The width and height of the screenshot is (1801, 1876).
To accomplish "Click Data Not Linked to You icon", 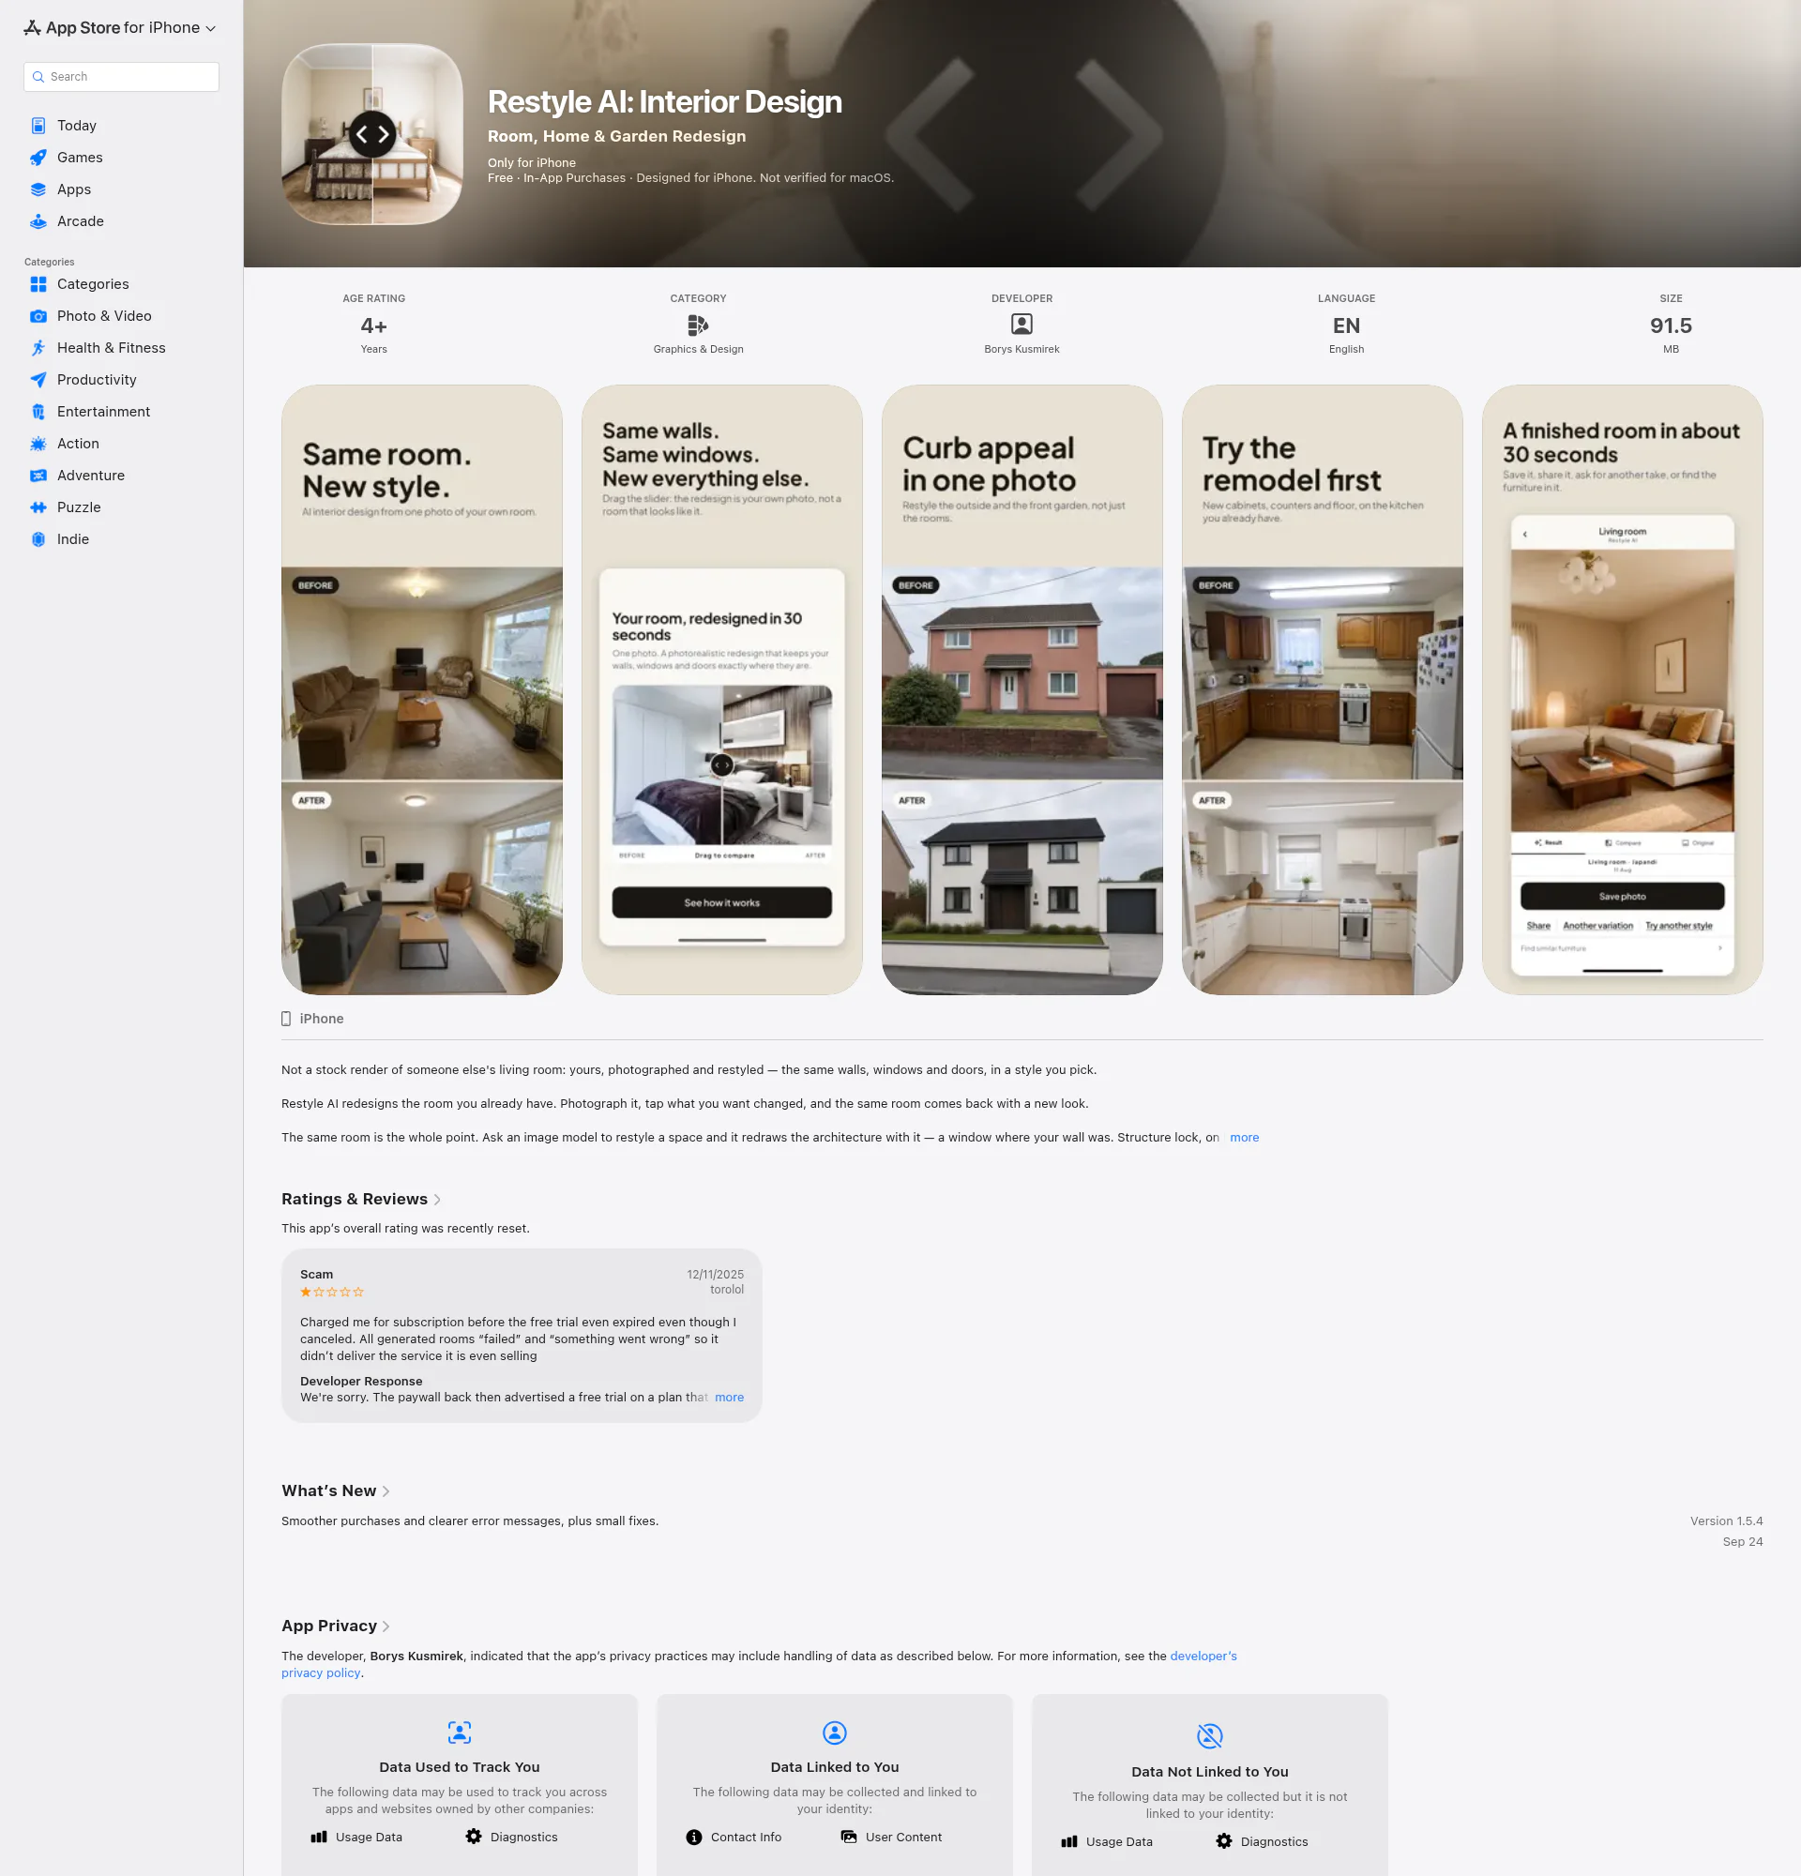I will pyautogui.click(x=1210, y=1735).
